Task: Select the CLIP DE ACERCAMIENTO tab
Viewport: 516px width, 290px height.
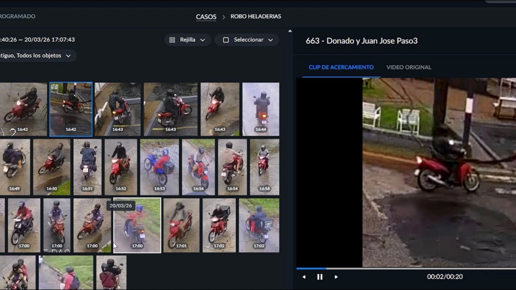Action: point(341,67)
